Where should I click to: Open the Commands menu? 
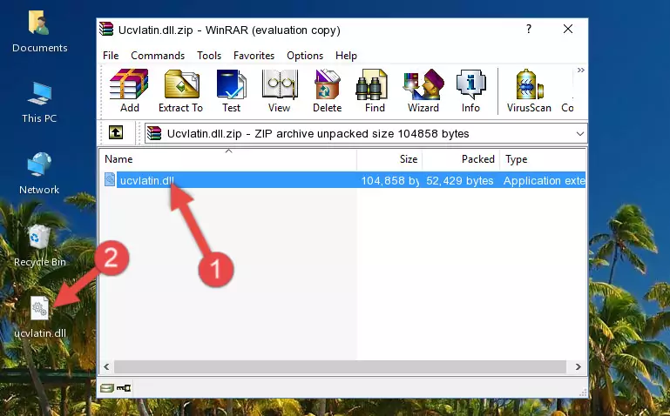pos(158,56)
